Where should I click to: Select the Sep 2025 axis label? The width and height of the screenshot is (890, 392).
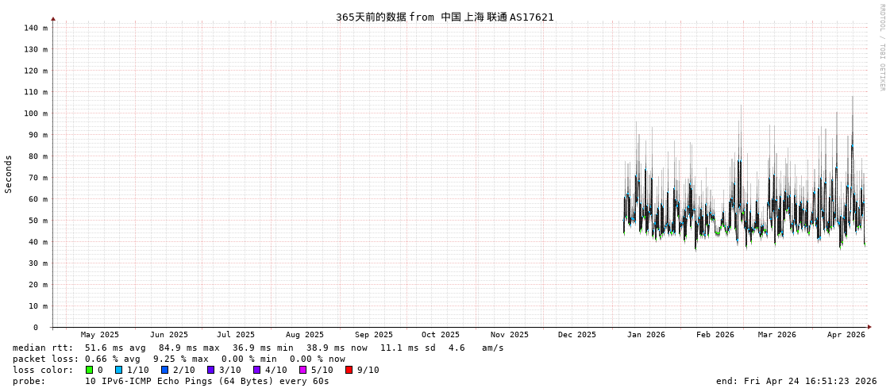[374, 335]
